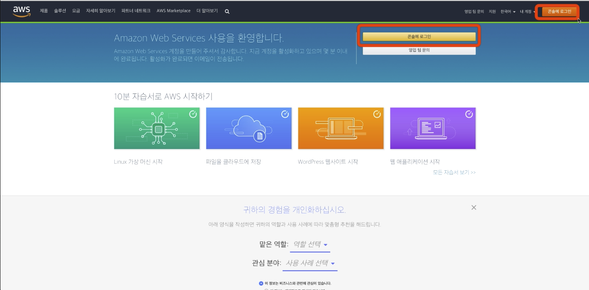Image resolution: width=589 pixels, height=290 pixels.
Task: Go to AWS Marketplace in the navigation
Action: tap(173, 11)
